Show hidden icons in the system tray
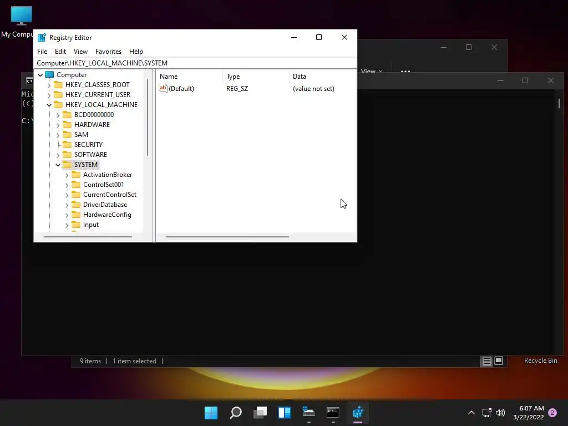 pos(471,413)
